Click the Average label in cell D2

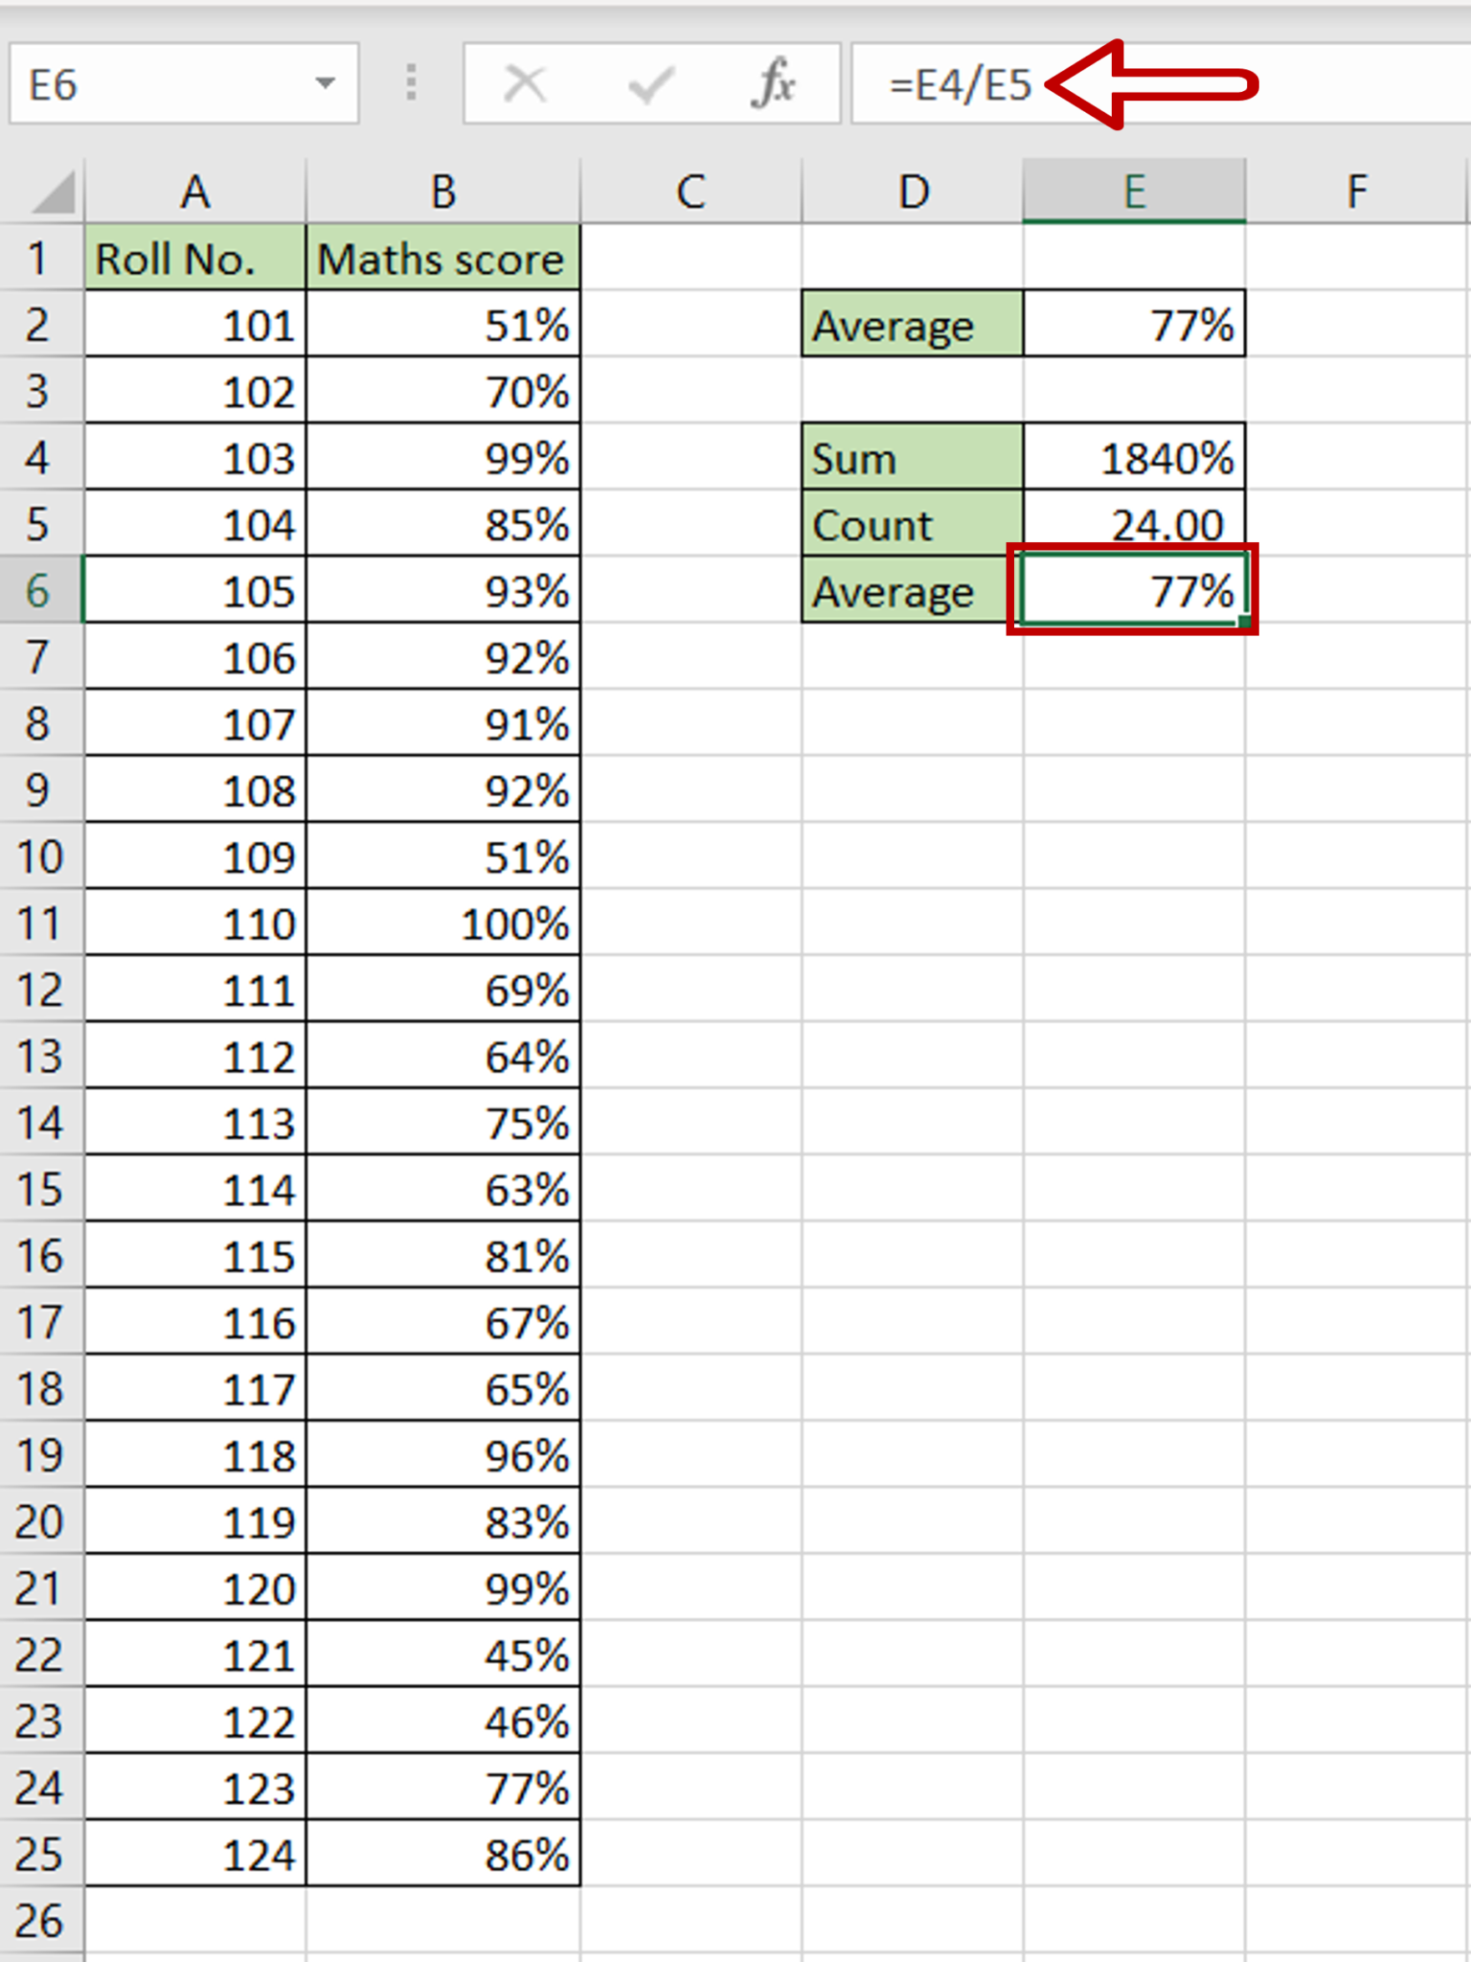click(910, 325)
